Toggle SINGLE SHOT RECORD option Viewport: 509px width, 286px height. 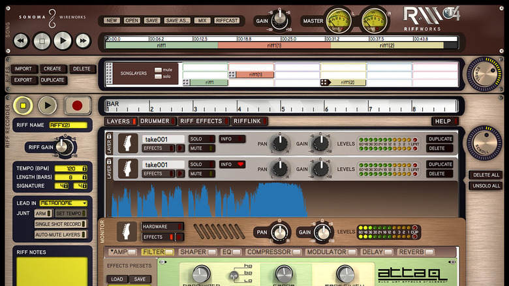click(x=61, y=224)
